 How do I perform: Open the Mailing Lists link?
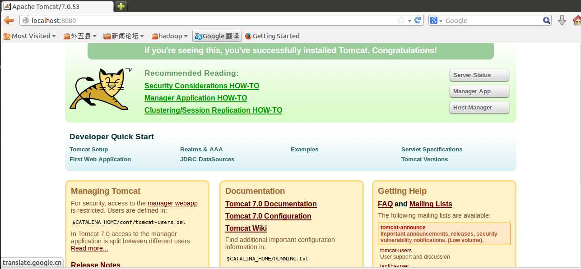click(431, 204)
